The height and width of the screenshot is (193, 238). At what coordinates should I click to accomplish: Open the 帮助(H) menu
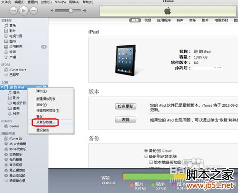point(88,2)
